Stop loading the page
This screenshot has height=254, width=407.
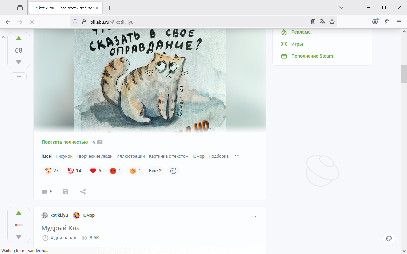[x=32, y=22]
